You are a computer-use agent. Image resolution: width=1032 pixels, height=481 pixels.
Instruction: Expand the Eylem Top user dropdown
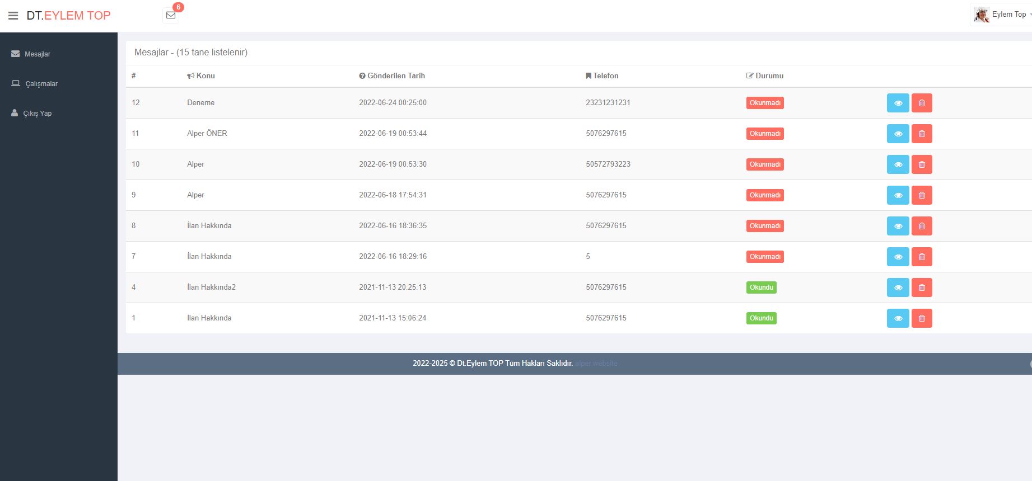click(x=1010, y=15)
